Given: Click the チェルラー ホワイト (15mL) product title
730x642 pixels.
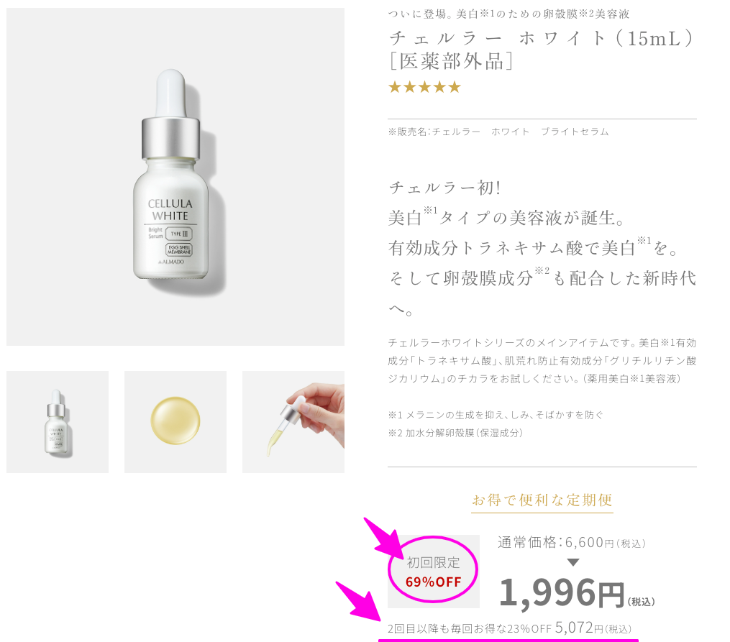Looking at the screenshot, I should pyautogui.click(x=542, y=50).
